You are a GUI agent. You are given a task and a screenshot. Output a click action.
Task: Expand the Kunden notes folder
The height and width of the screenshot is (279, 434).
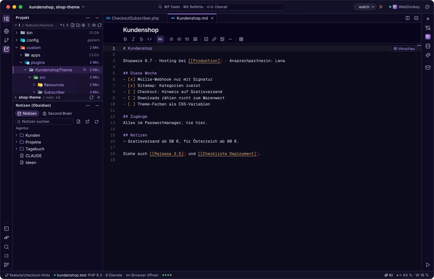tap(16, 135)
